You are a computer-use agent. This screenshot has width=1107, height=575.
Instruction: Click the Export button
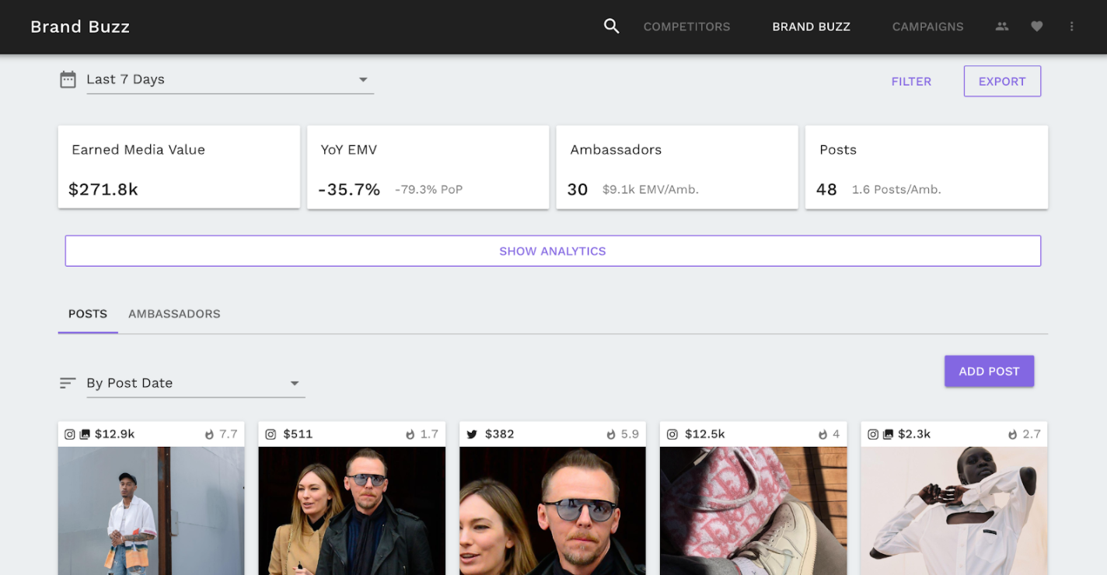pos(1002,81)
